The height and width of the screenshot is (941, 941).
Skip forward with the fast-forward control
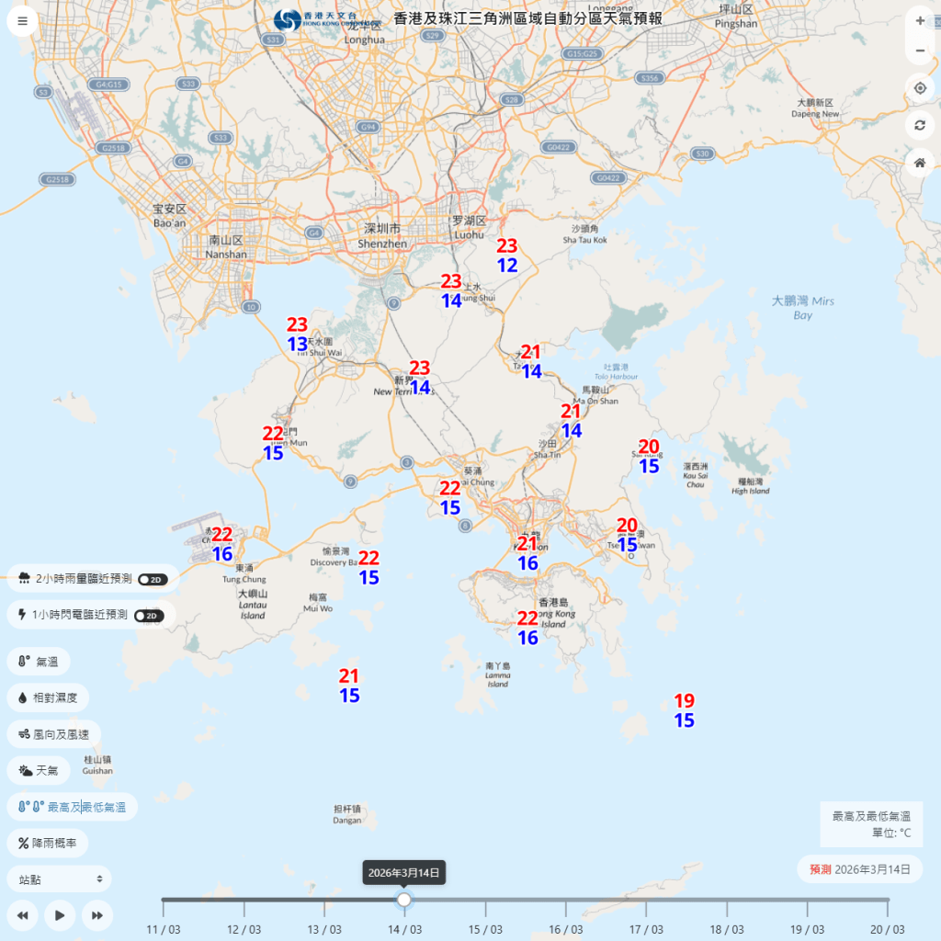[x=96, y=915]
